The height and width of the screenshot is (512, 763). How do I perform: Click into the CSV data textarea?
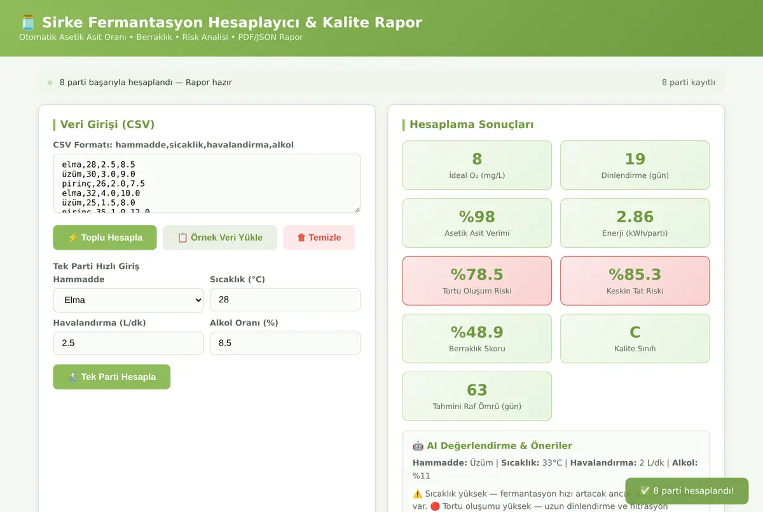click(207, 183)
